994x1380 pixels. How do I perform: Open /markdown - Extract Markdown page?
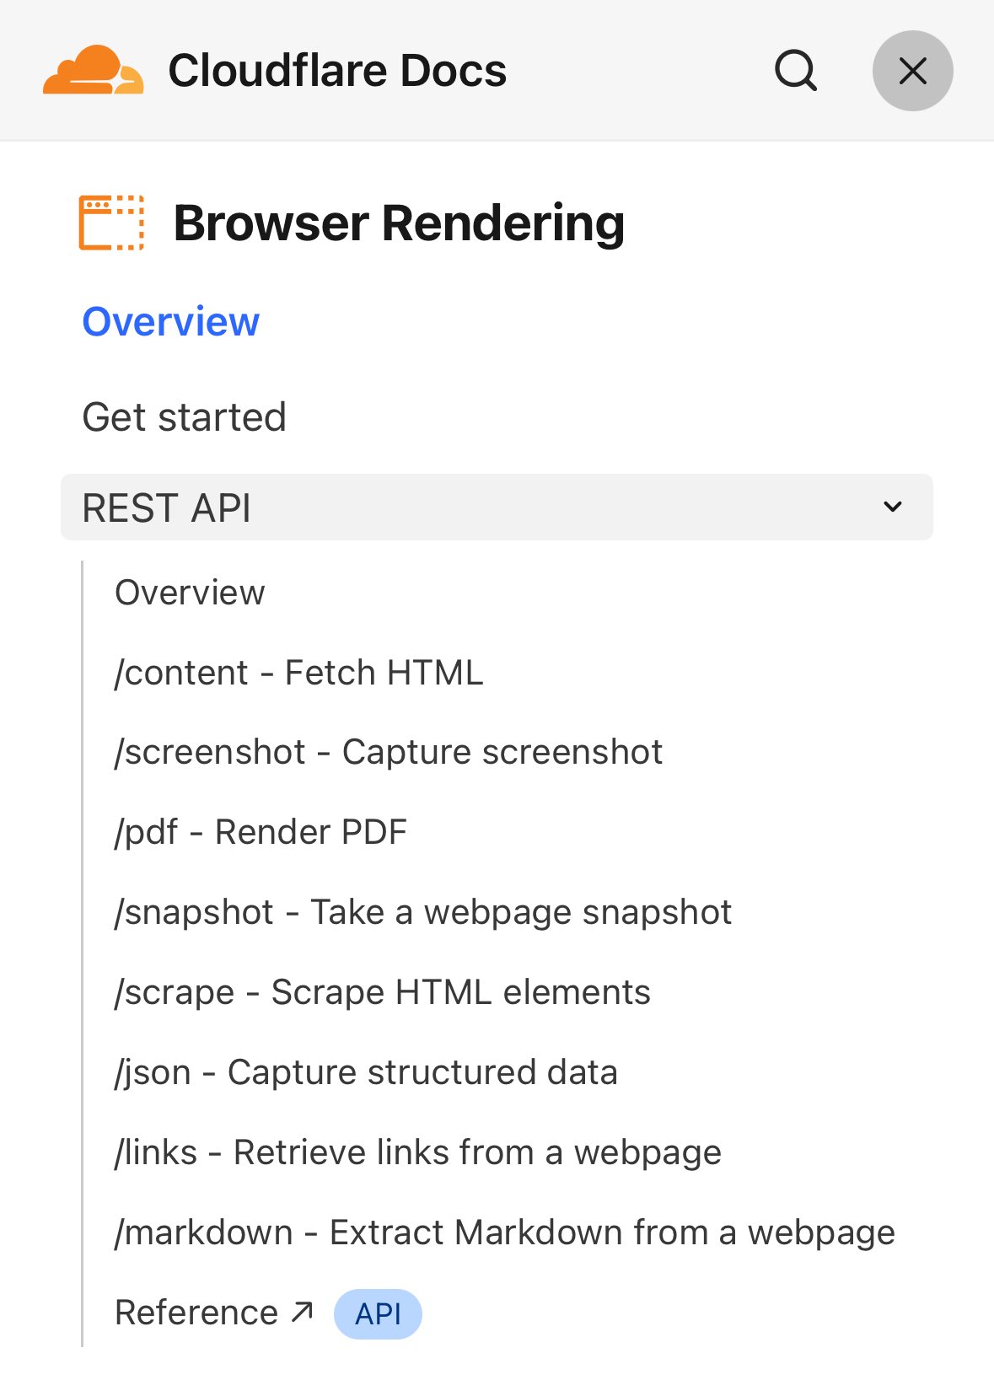tap(505, 1232)
